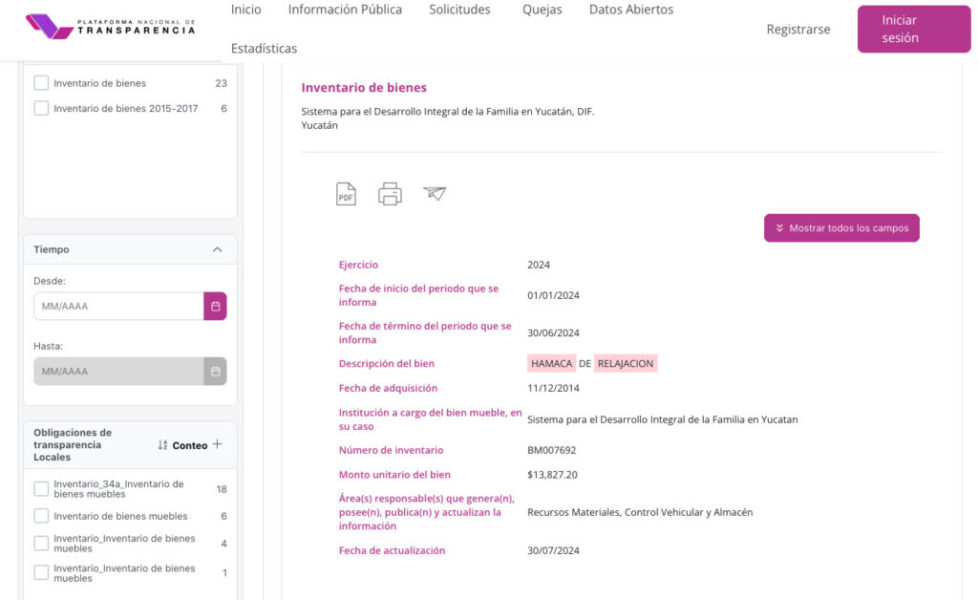Click the Fecha de adquisición label
This screenshot has height=600, width=978.
(388, 388)
